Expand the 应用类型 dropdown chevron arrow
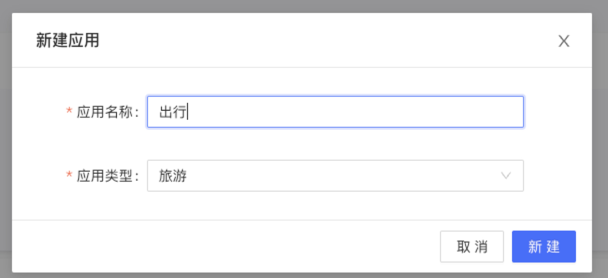 506,176
